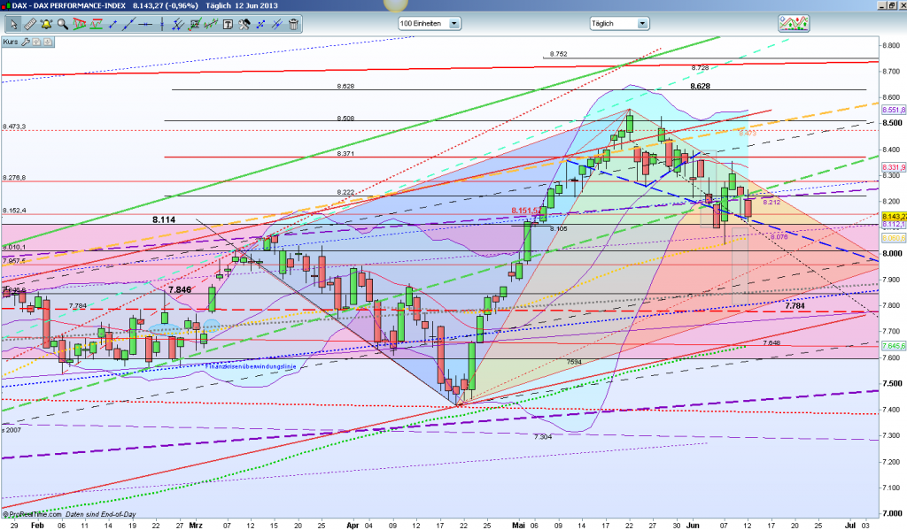Click the move panel down arrow beside Kurs
The height and width of the screenshot is (530, 907).
(x=48, y=42)
